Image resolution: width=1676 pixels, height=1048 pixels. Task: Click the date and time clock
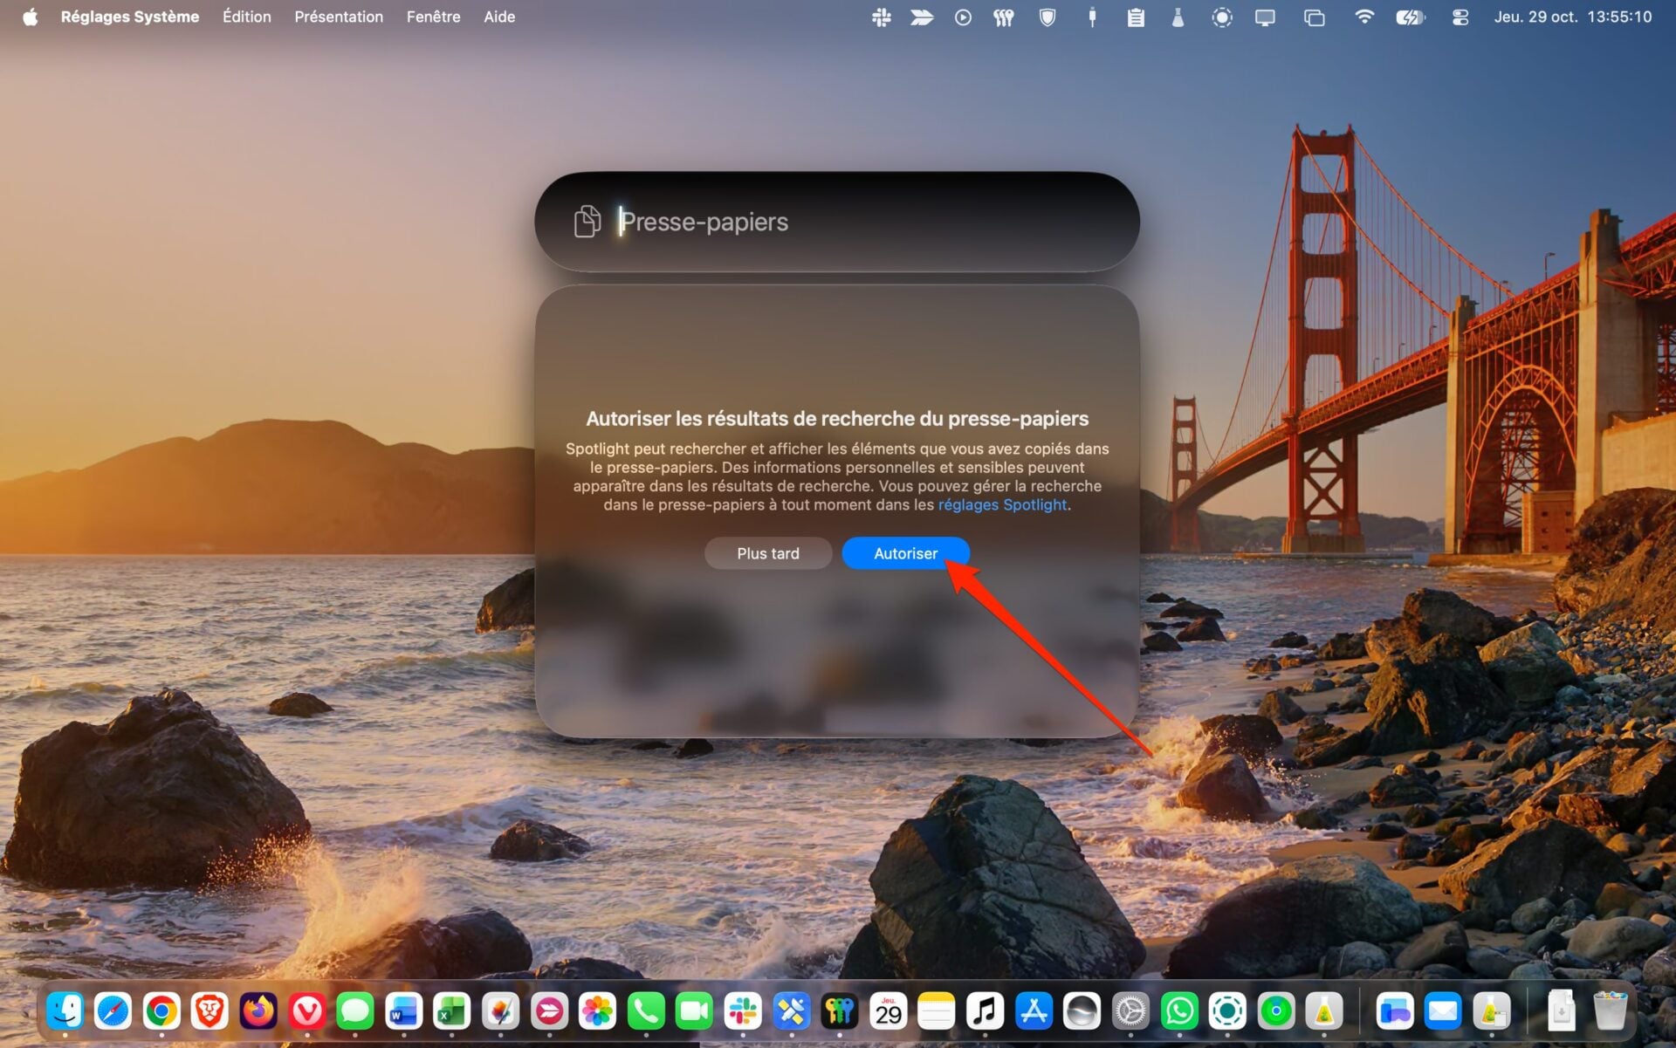click(x=1572, y=17)
